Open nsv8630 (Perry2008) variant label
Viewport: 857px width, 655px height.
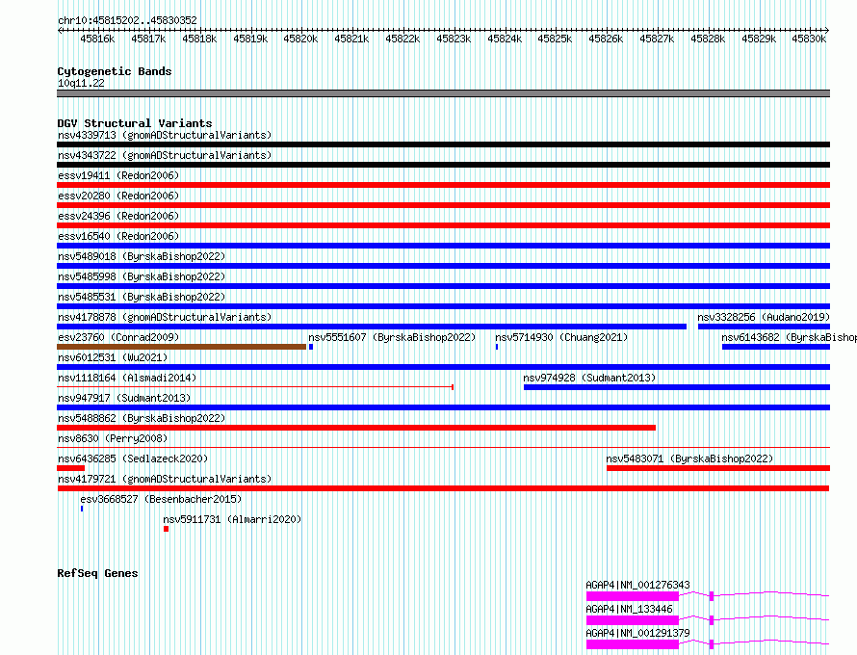113,438
